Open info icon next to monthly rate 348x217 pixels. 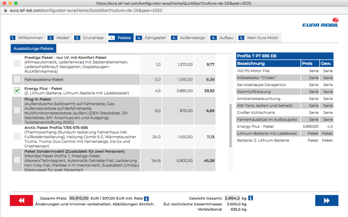click(146, 199)
